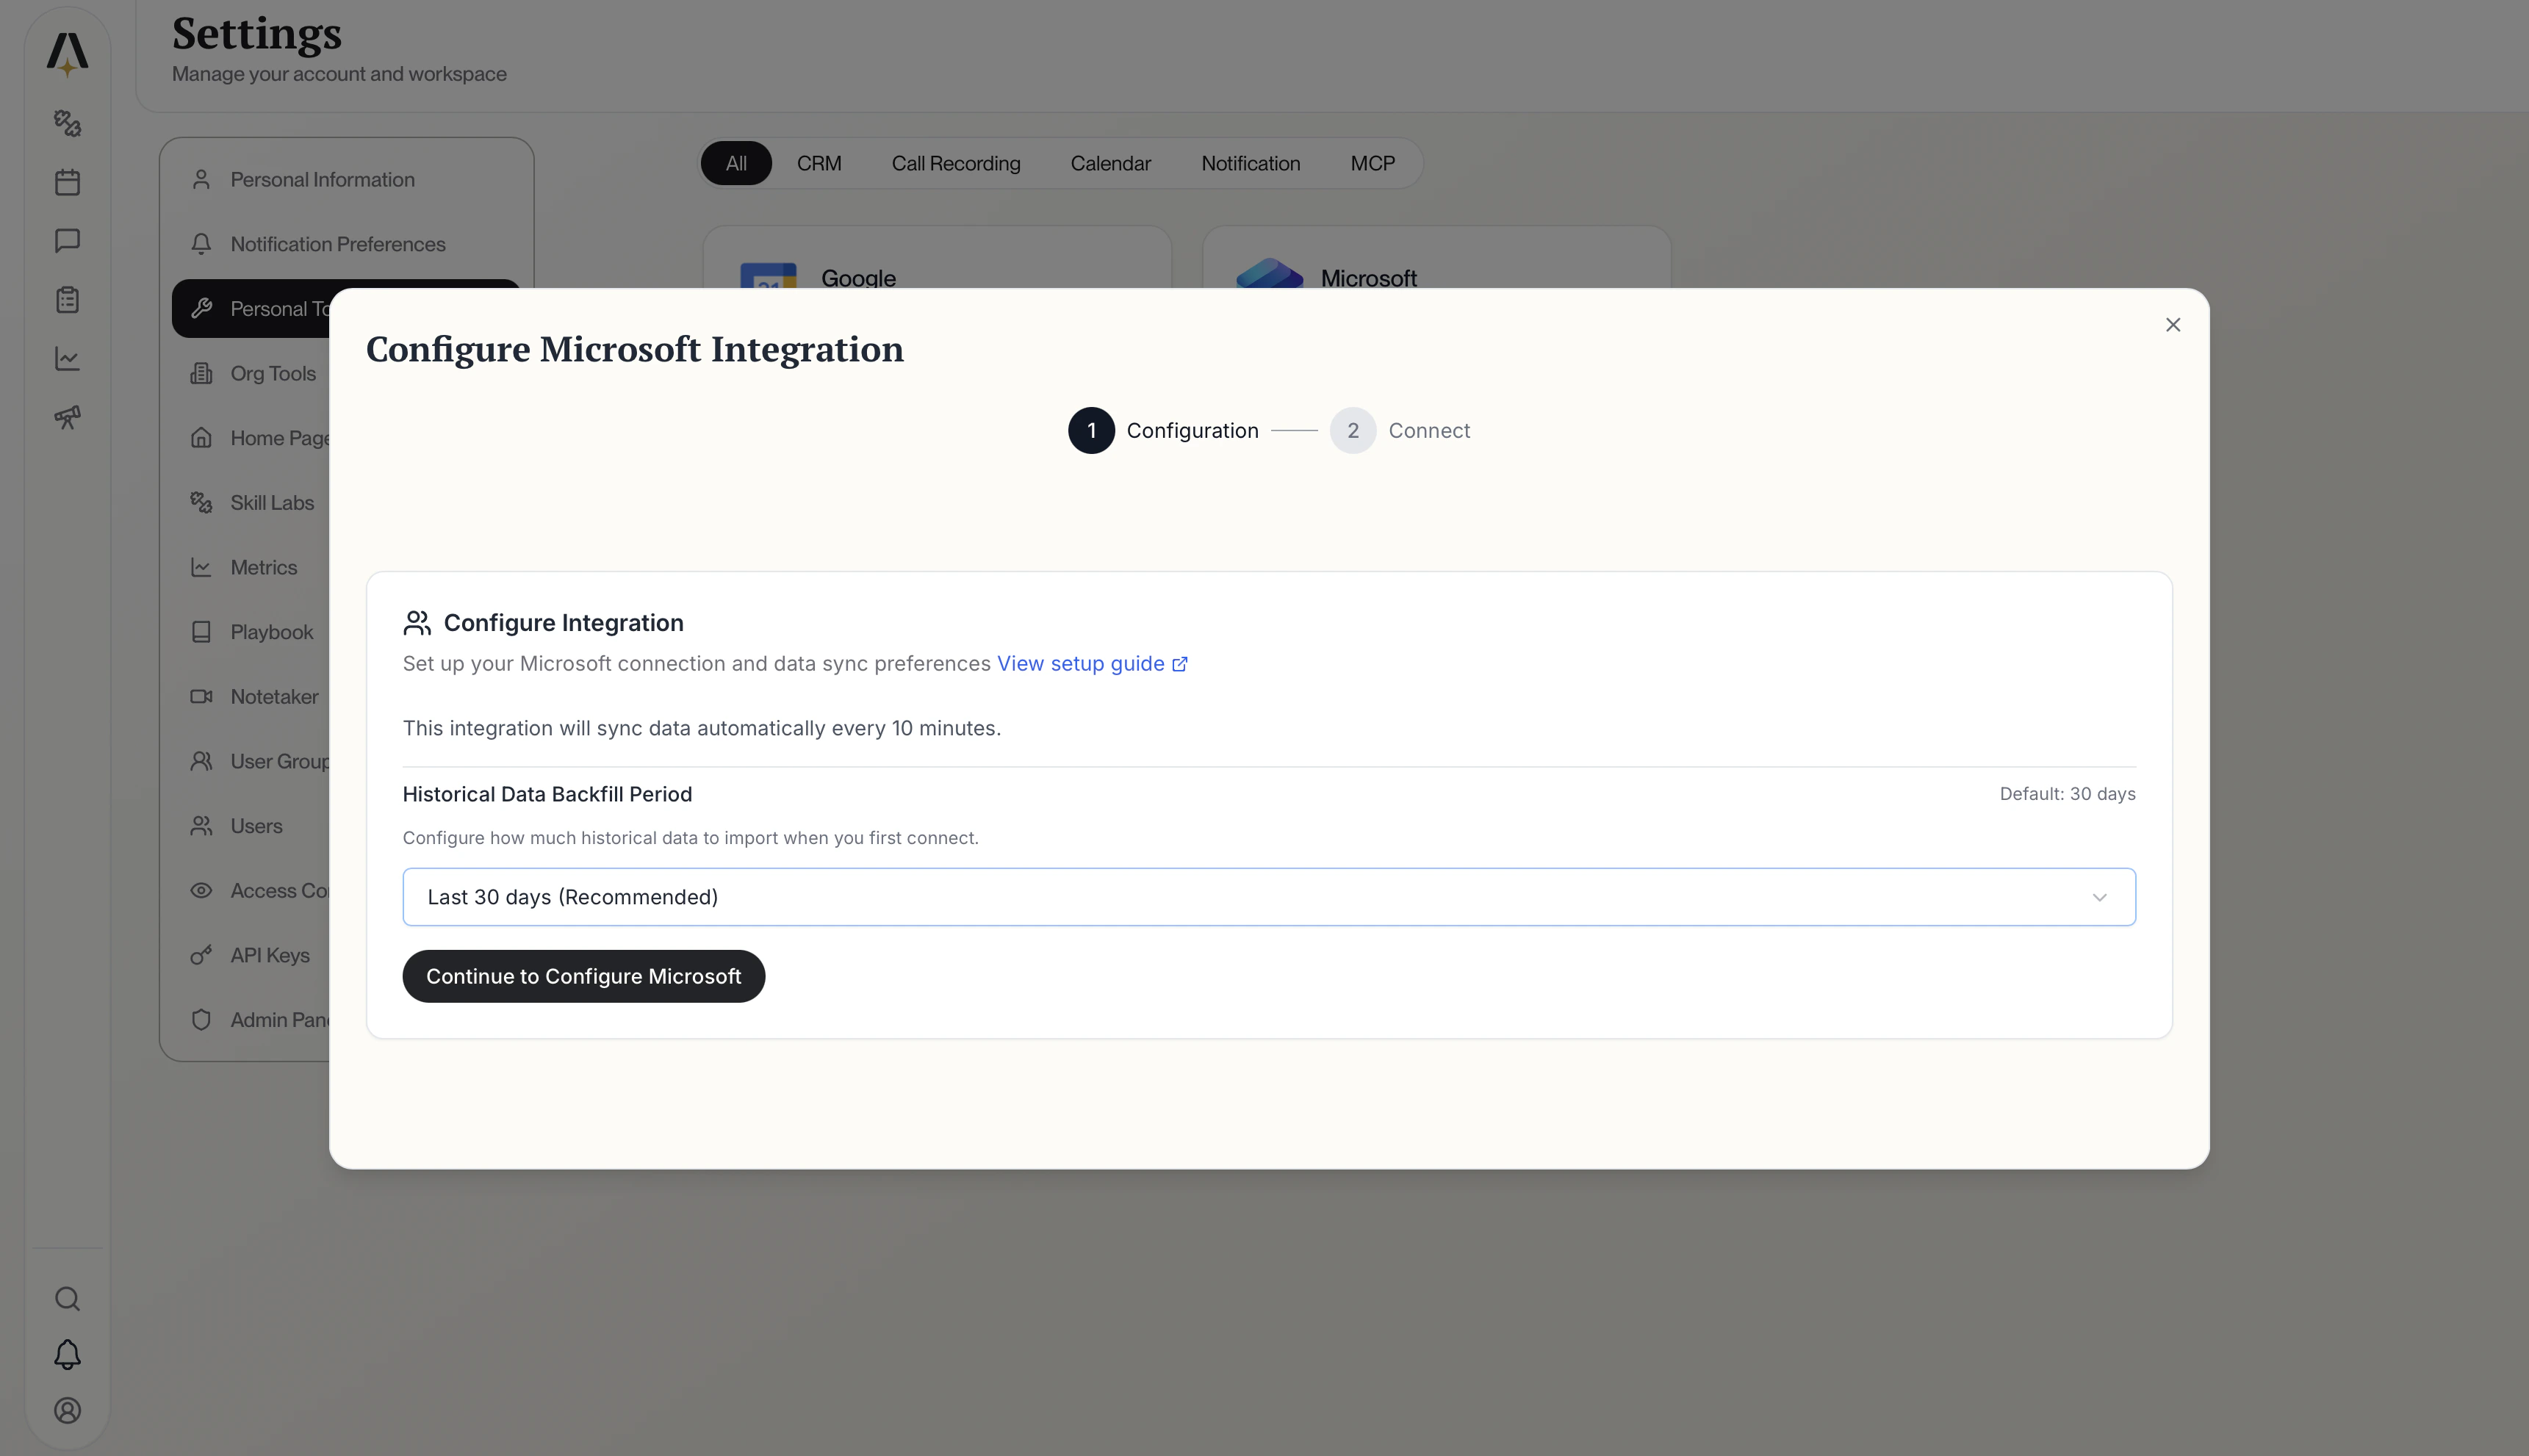Click the building icon beside Org Tools

tap(201, 373)
